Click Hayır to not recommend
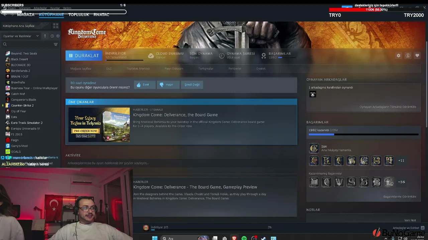 pos(169,85)
